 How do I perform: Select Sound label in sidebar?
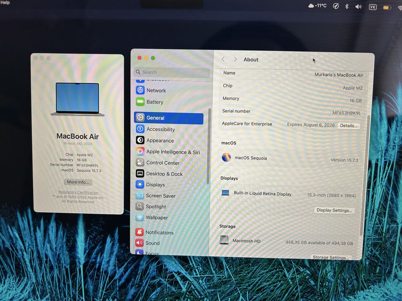[152, 243]
